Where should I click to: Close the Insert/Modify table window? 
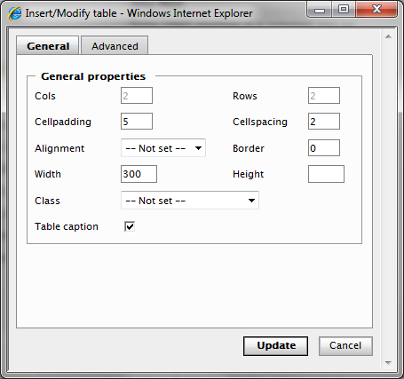coord(376,10)
